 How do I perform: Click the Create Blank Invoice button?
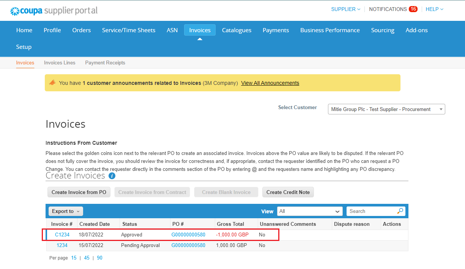tap(226, 192)
